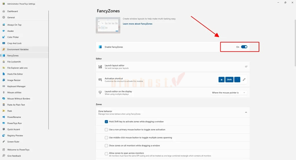Click the Give feedback icon

pyautogui.click(x=3, y=156)
